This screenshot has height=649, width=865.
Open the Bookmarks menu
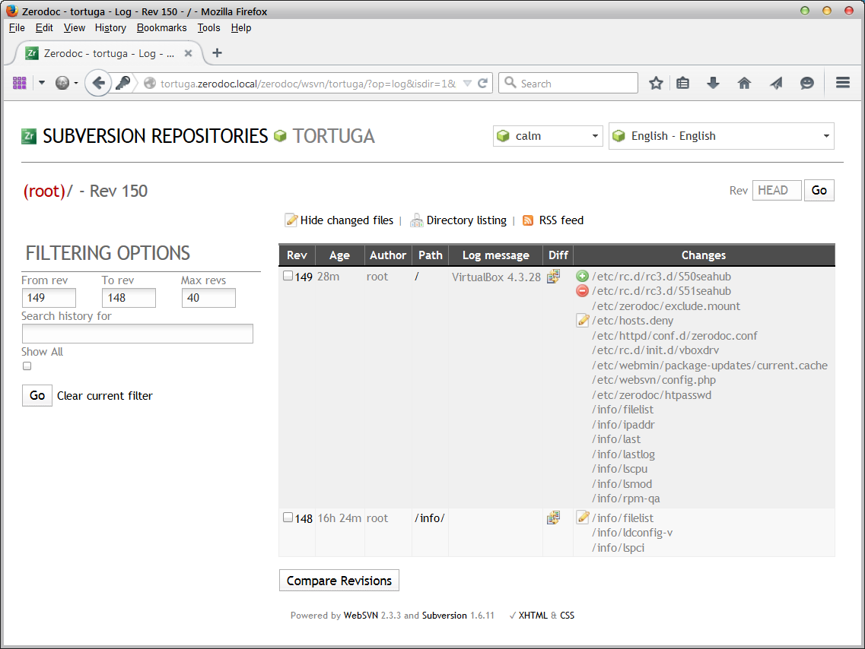point(161,27)
